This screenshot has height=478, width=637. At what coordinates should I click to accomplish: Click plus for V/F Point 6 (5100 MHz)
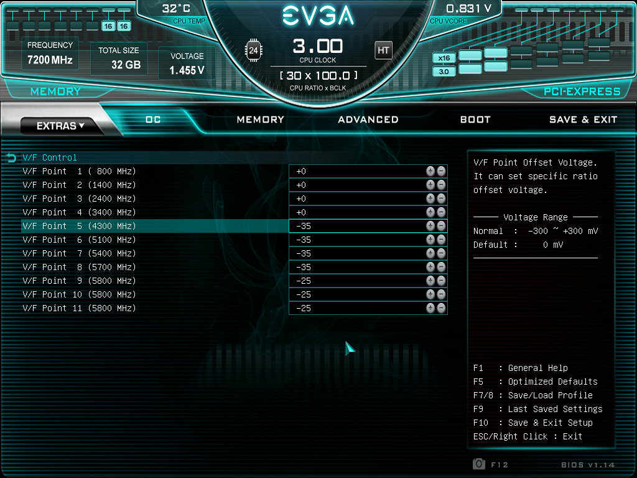pos(430,240)
